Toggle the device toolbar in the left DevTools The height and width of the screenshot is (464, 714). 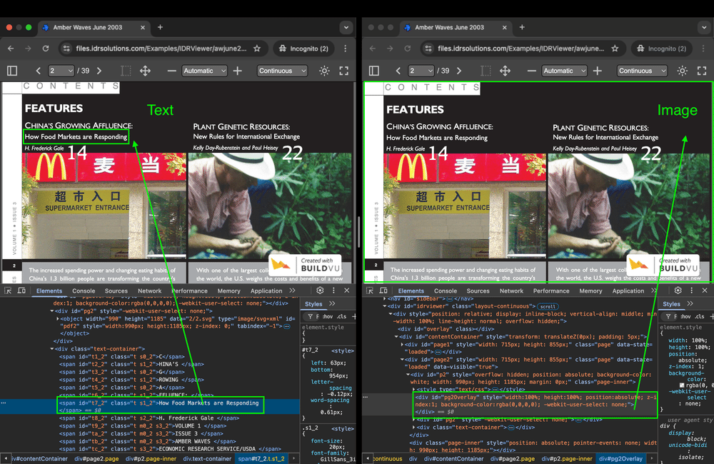click(x=21, y=291)
